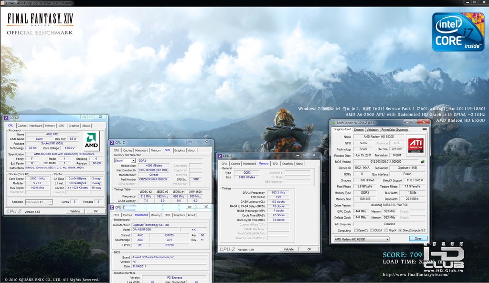
Task: Open the Caches tab in CPU-Z CPU window
Action: [22, 126]
